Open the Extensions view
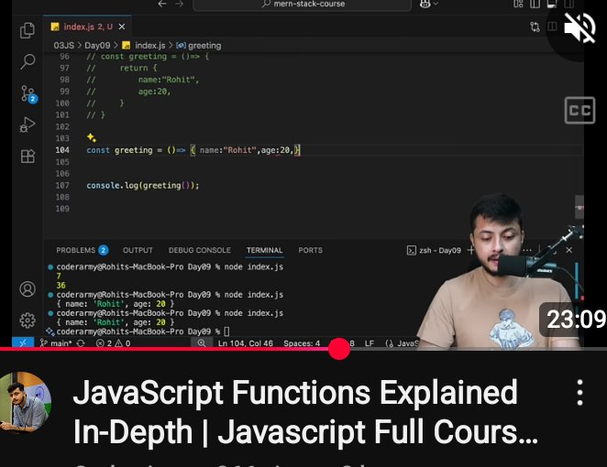 click(28, 157)
